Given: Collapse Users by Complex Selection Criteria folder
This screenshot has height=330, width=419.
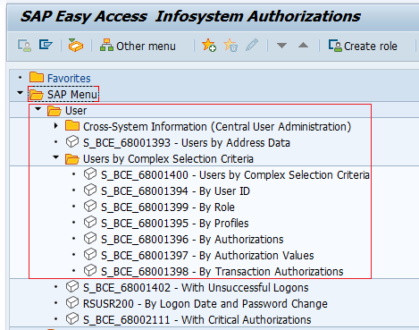Looking at the screenshot, I should click(x=55, y=157).
